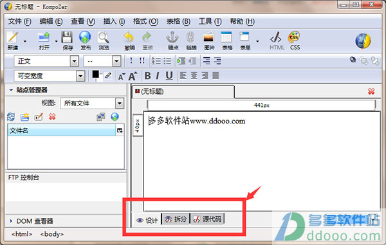Open the 格式(O) menu
The height and width of the screenshot is (245, 386).
point(146,21)
